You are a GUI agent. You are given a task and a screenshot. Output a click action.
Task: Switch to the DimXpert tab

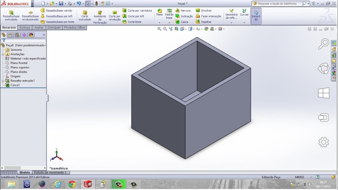[54, 27]
